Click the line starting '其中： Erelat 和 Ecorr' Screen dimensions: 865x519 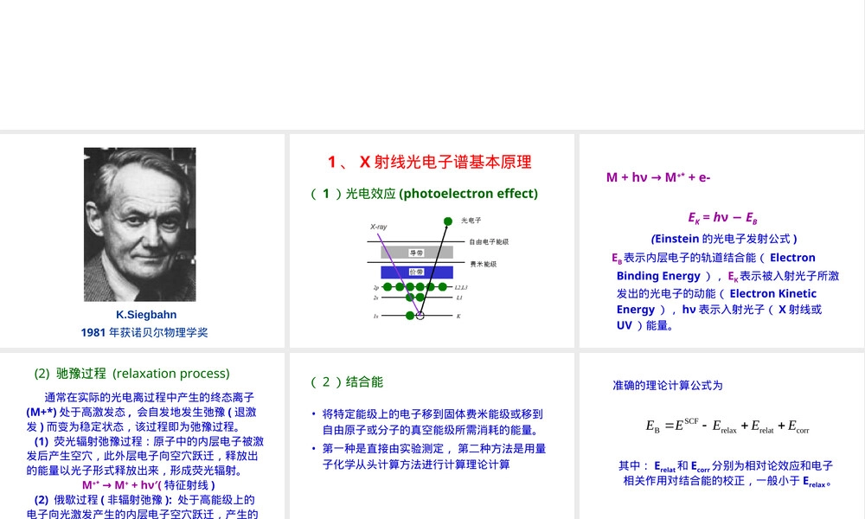click(726, 466)
